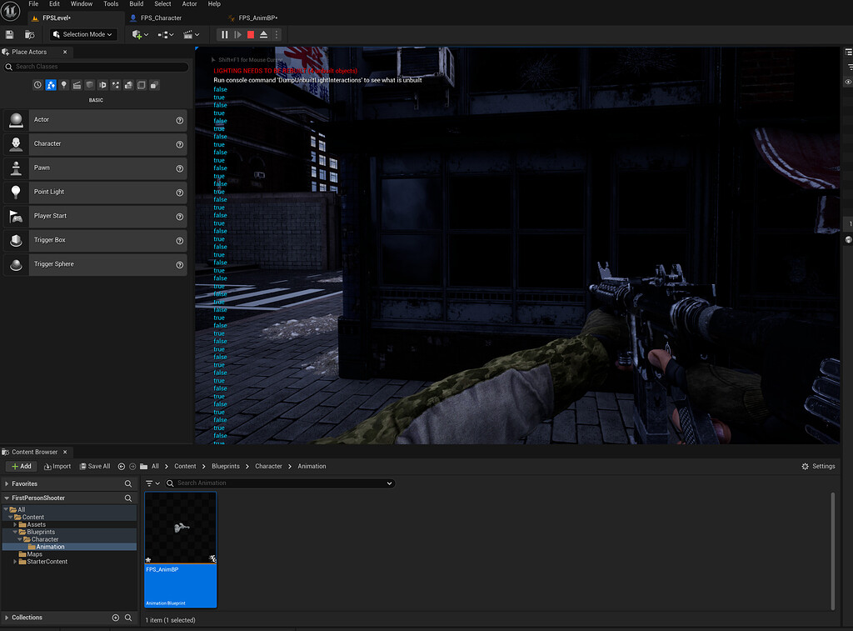This screenshot has height=631, width=853.
Task: Open the Build menu
Action: pyautogui.click(x=136, y=3)
